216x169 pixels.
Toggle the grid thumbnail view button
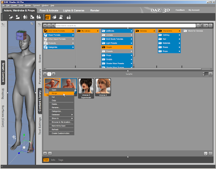(x=207, y=74)
